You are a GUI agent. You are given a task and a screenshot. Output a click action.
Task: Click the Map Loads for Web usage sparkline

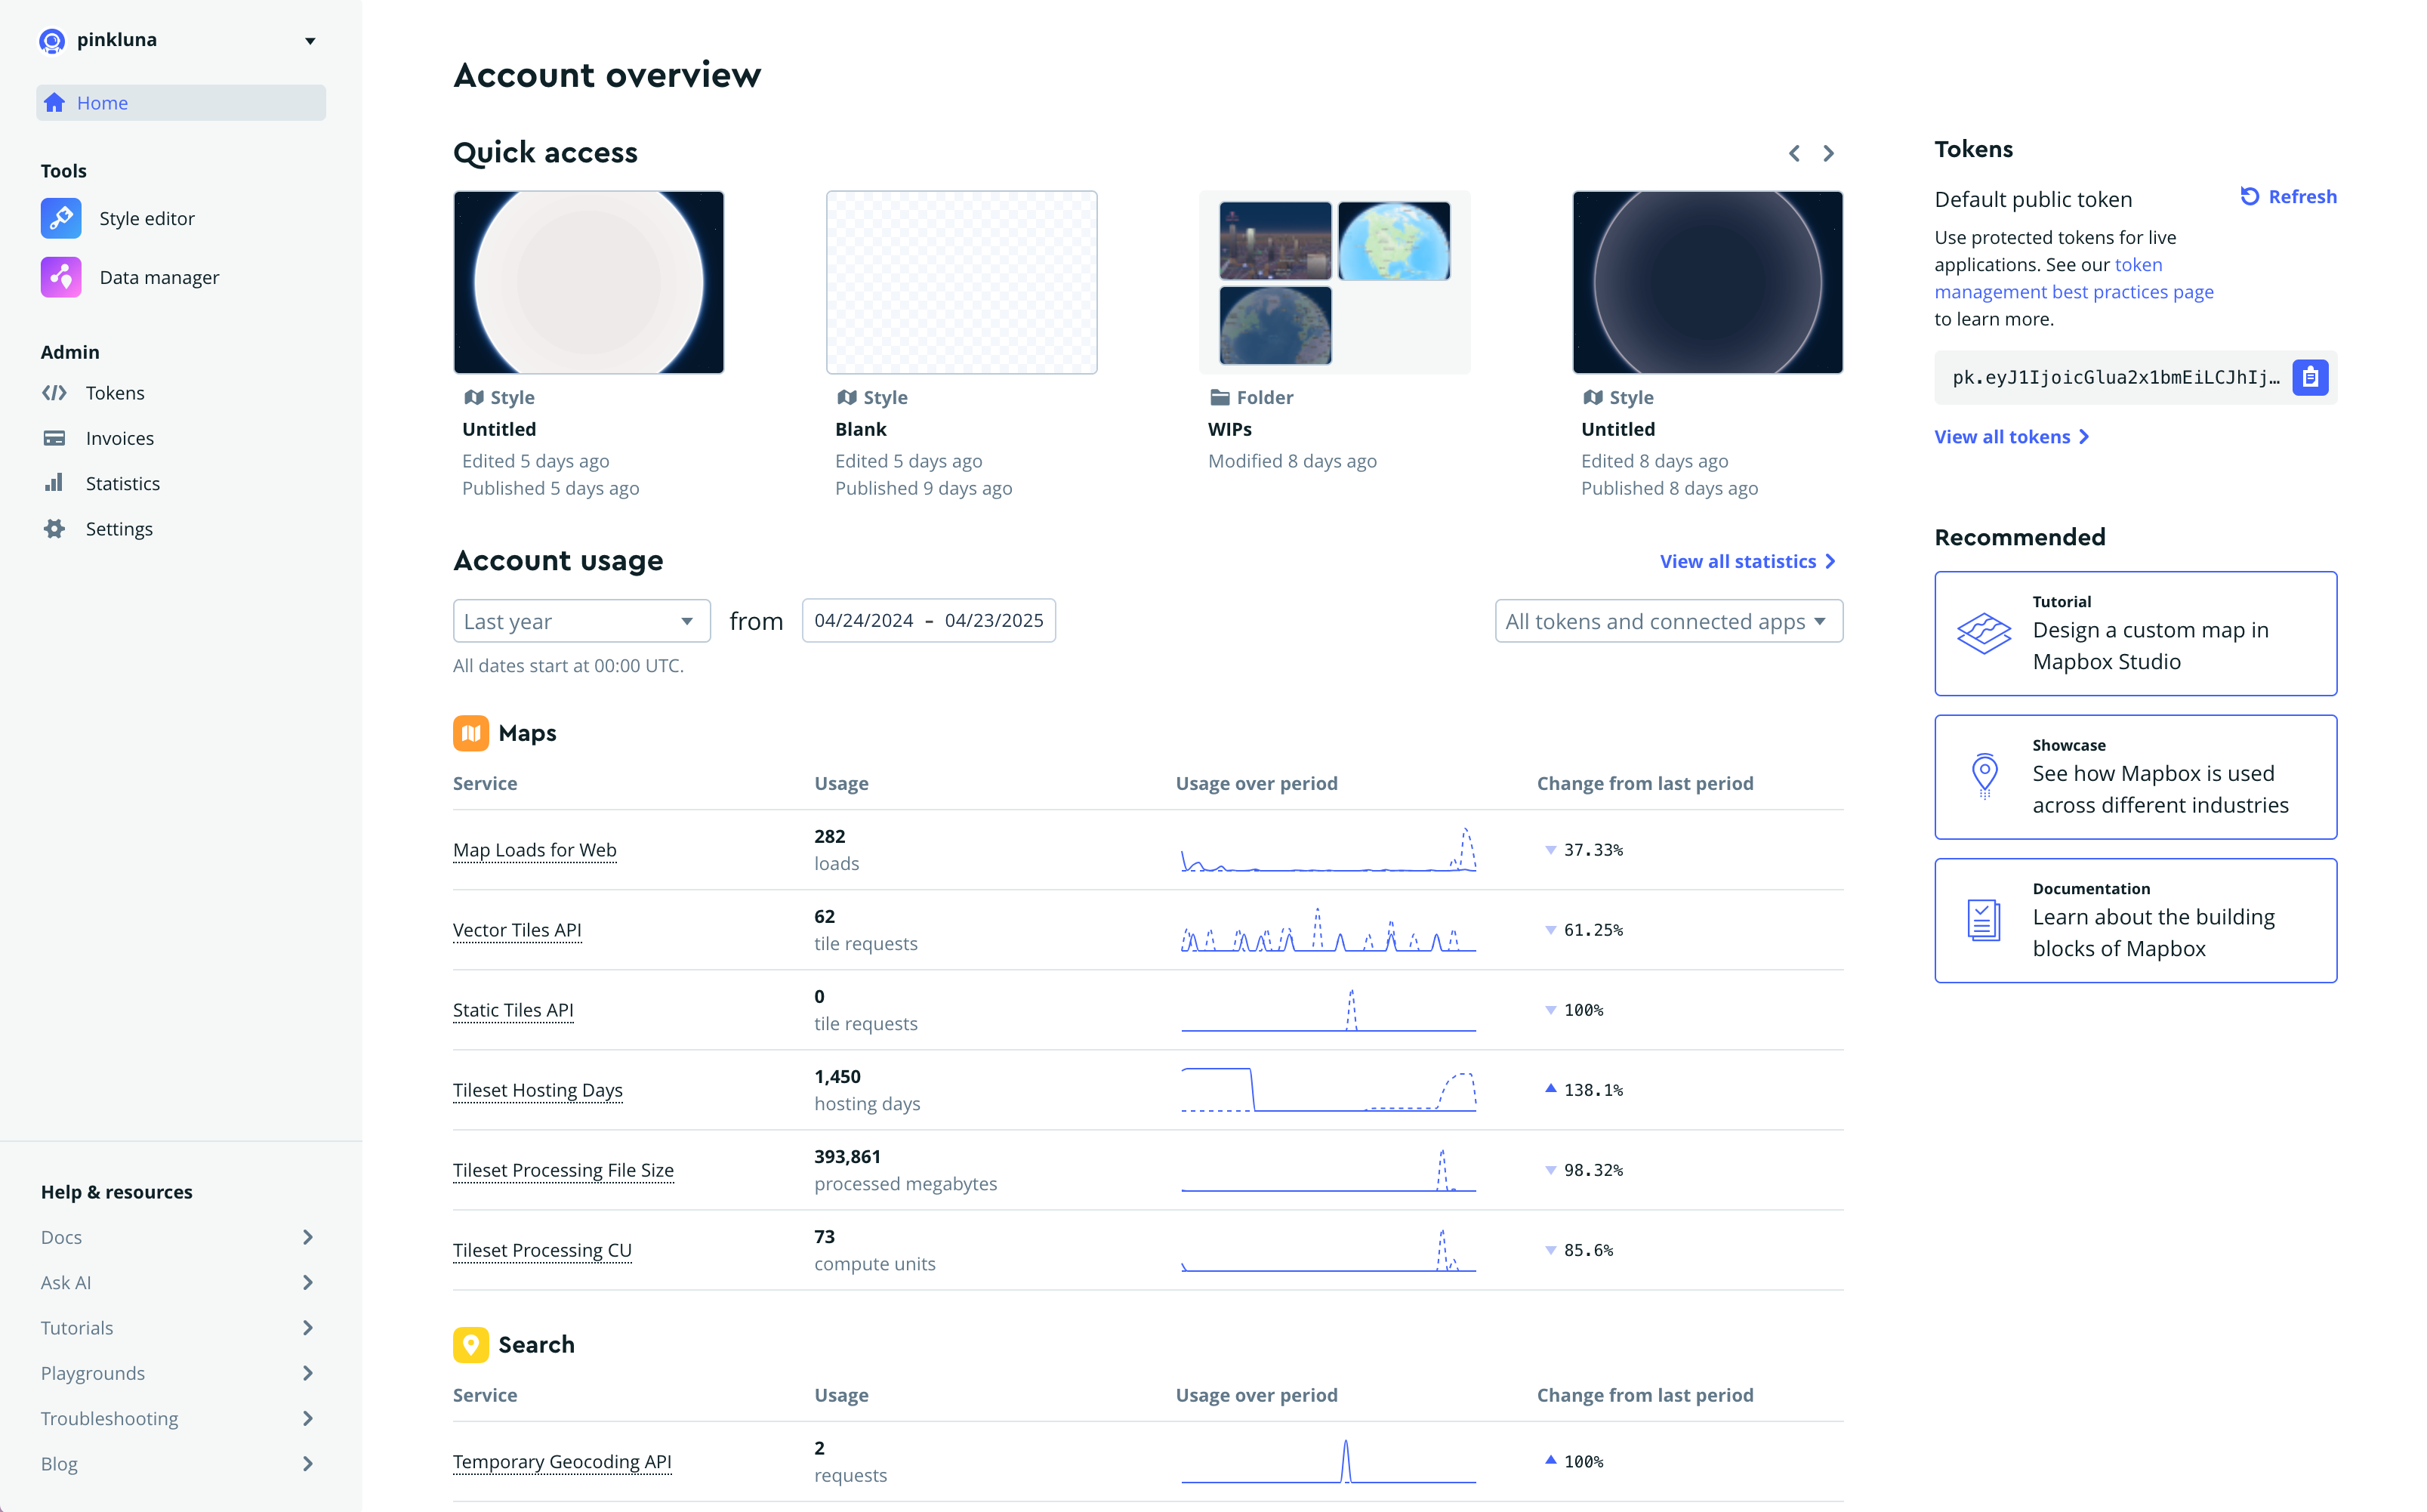click(x=1328, y=850)
